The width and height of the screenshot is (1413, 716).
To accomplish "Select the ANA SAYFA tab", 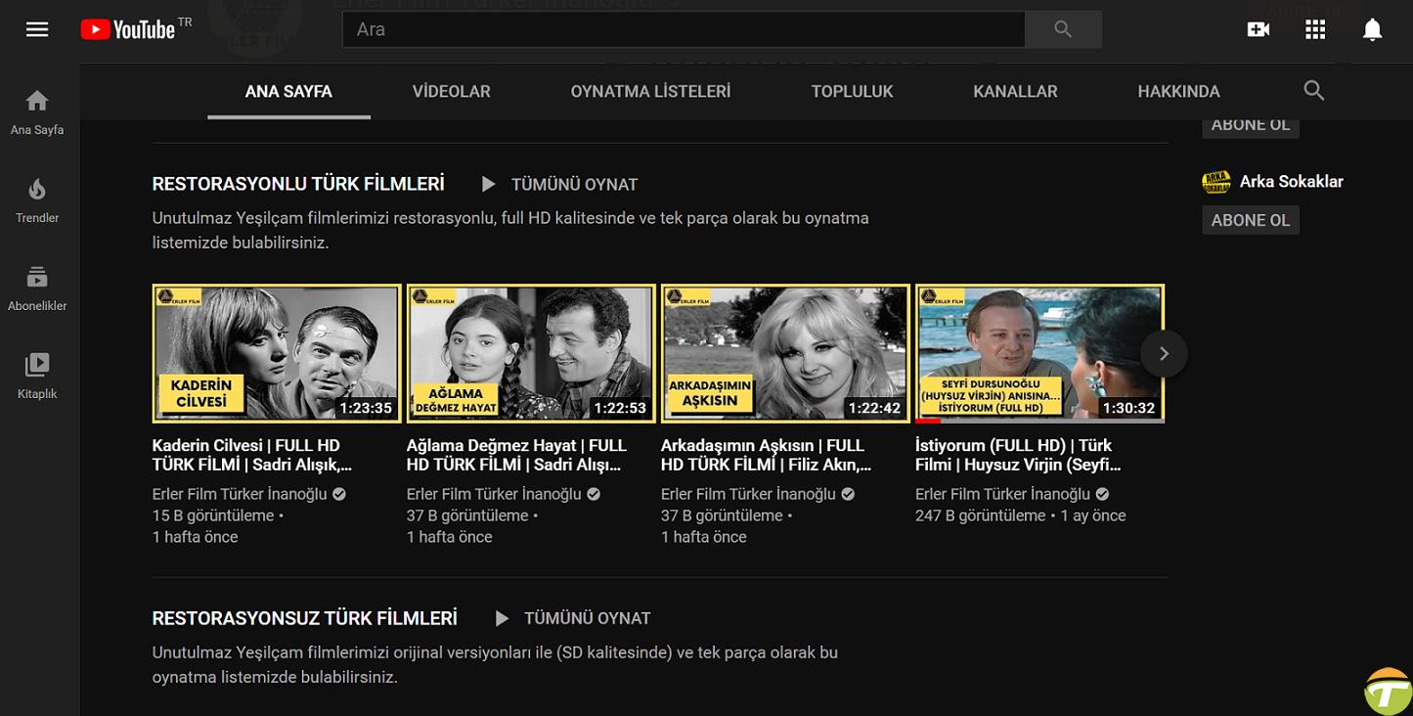I will coord(288,91).
